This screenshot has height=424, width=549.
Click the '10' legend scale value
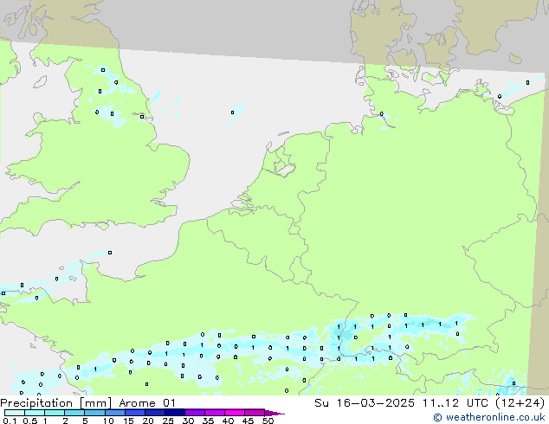coord(108,421)
